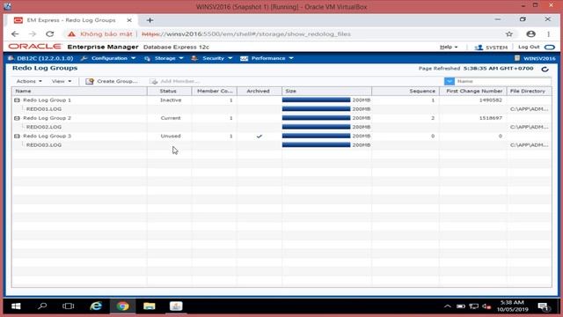Open the Help dropdown
Screen dimensions: 563x317
click(449, 47)
